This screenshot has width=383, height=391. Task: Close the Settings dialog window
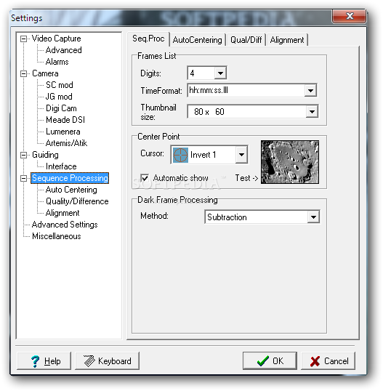click(349, 16)
